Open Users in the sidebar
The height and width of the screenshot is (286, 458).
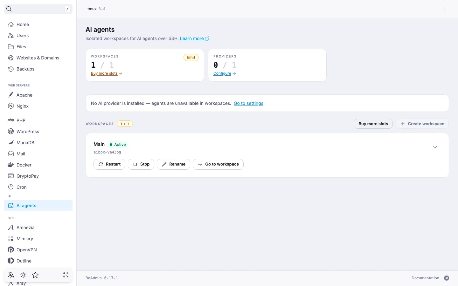tap(38, 36)
